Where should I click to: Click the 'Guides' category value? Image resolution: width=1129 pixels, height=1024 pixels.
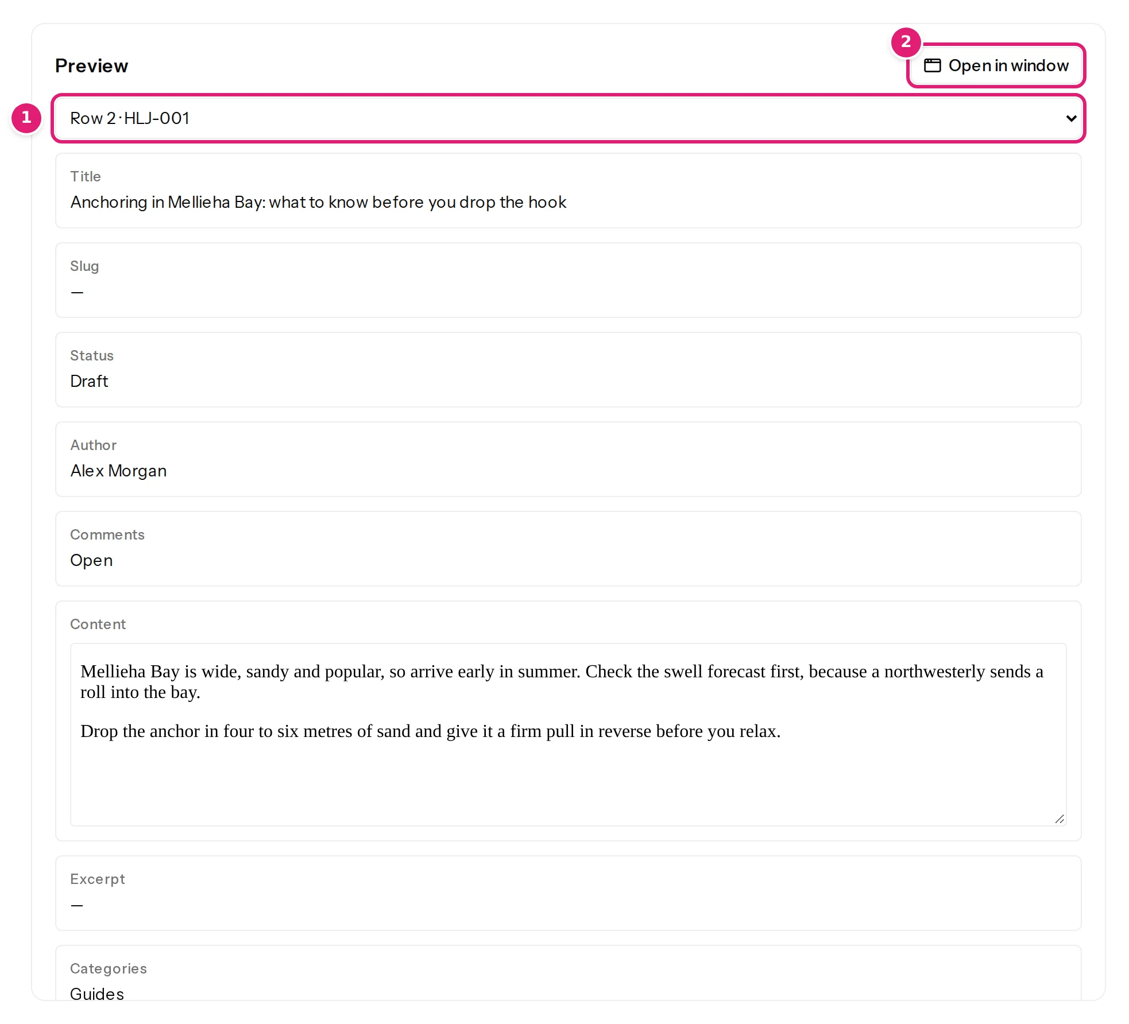97,994
